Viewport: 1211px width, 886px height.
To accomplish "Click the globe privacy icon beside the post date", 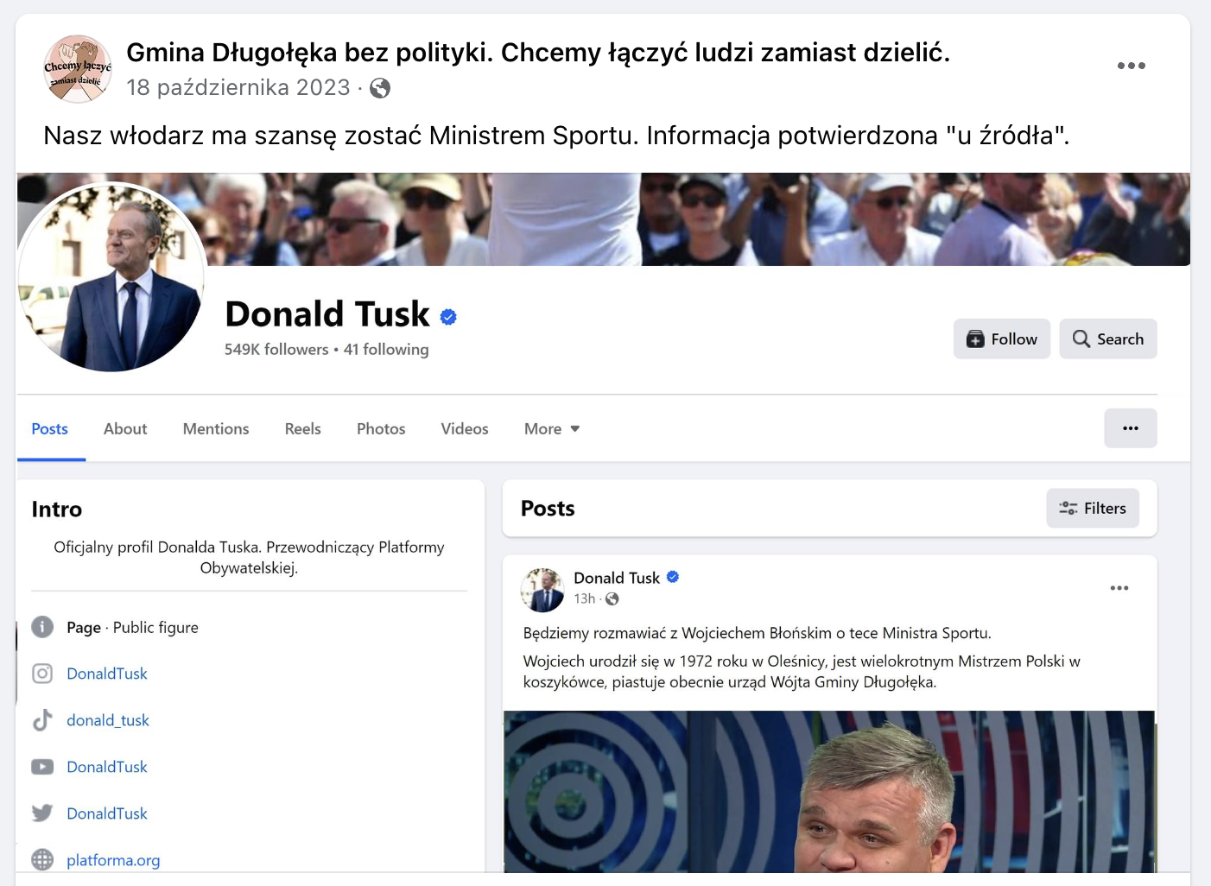I will coord(380,88).
